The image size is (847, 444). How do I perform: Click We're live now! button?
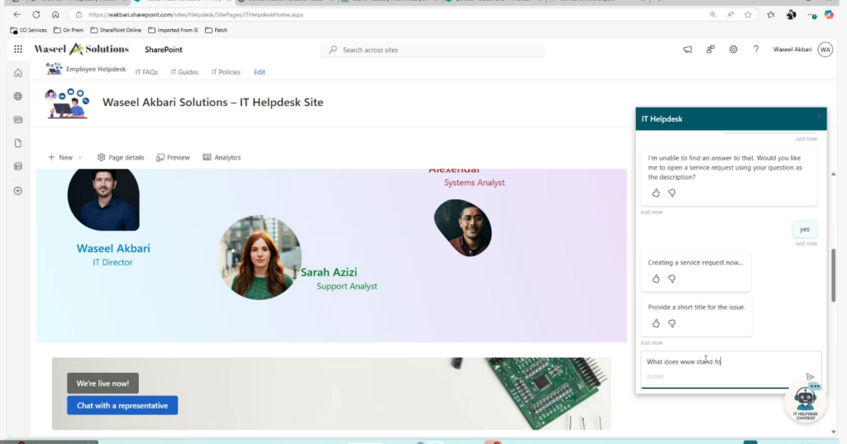click(103, 384)
